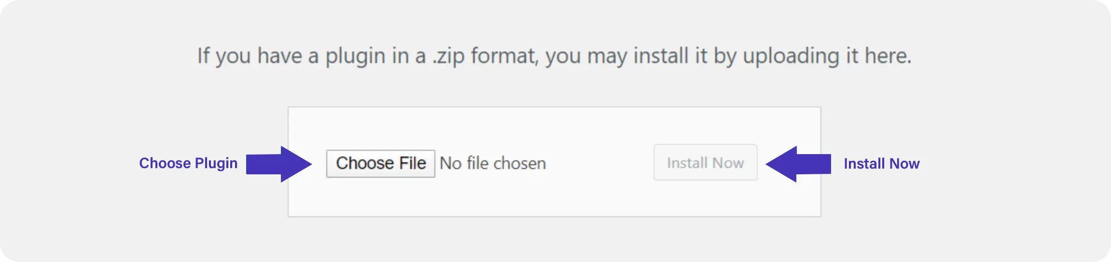The image size is (1111, 262).
Task: Click the word here at heading end
Action: pyautogui.click(x=887, y=56)
